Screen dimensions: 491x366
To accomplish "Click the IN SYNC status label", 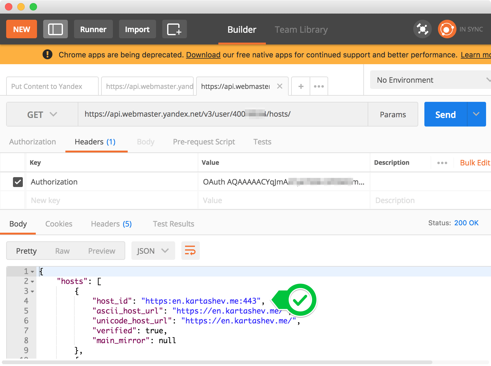I will click(x=471, y=29).
